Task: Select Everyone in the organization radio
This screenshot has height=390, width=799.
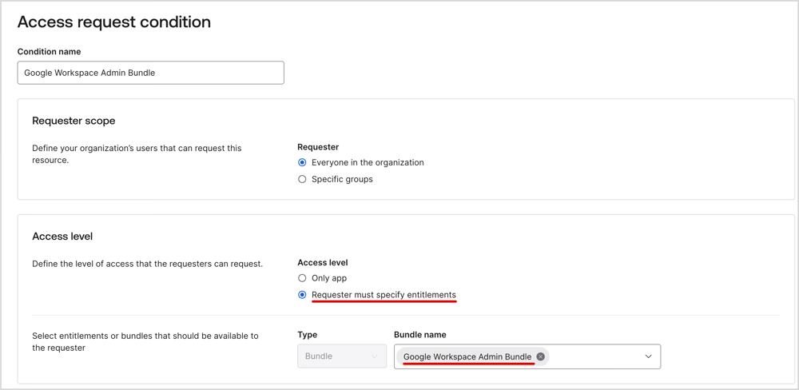Action: (302, 162)
